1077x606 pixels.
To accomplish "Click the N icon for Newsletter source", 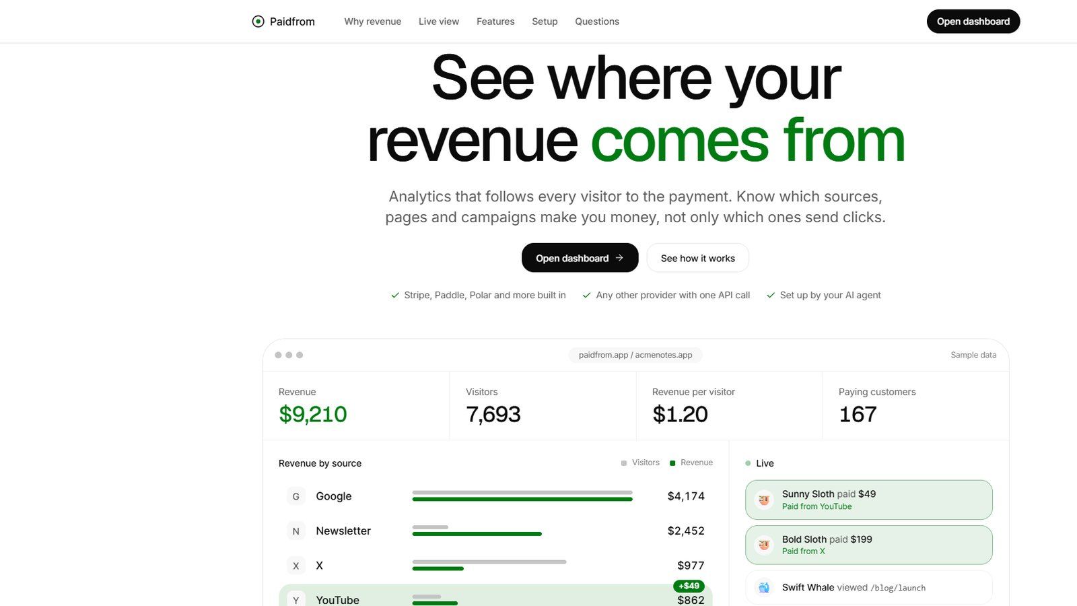I will (296, 531).
